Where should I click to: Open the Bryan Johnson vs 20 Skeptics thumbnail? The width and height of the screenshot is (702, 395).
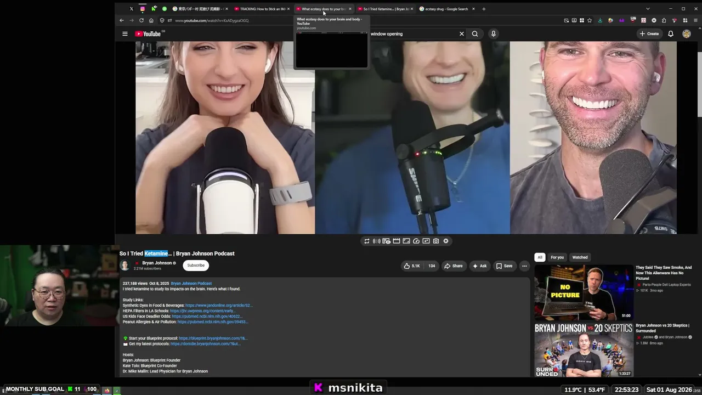click(584, 350)
